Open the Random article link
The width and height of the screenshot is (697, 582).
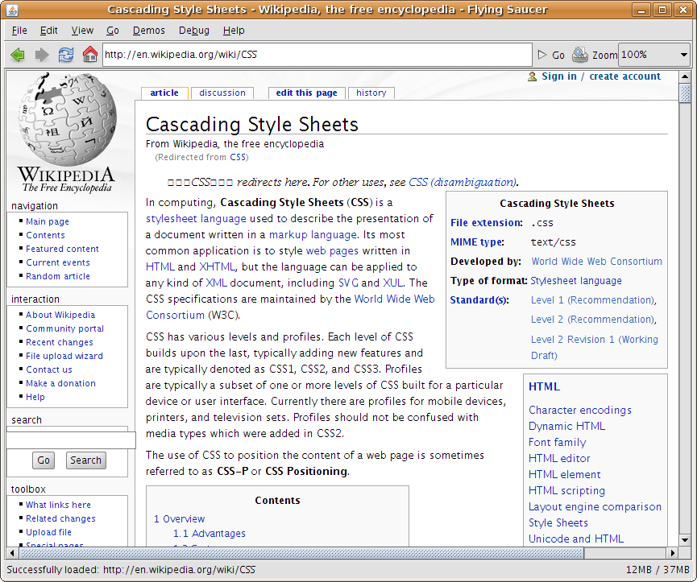pyautogui.click(x=58, y=276)
